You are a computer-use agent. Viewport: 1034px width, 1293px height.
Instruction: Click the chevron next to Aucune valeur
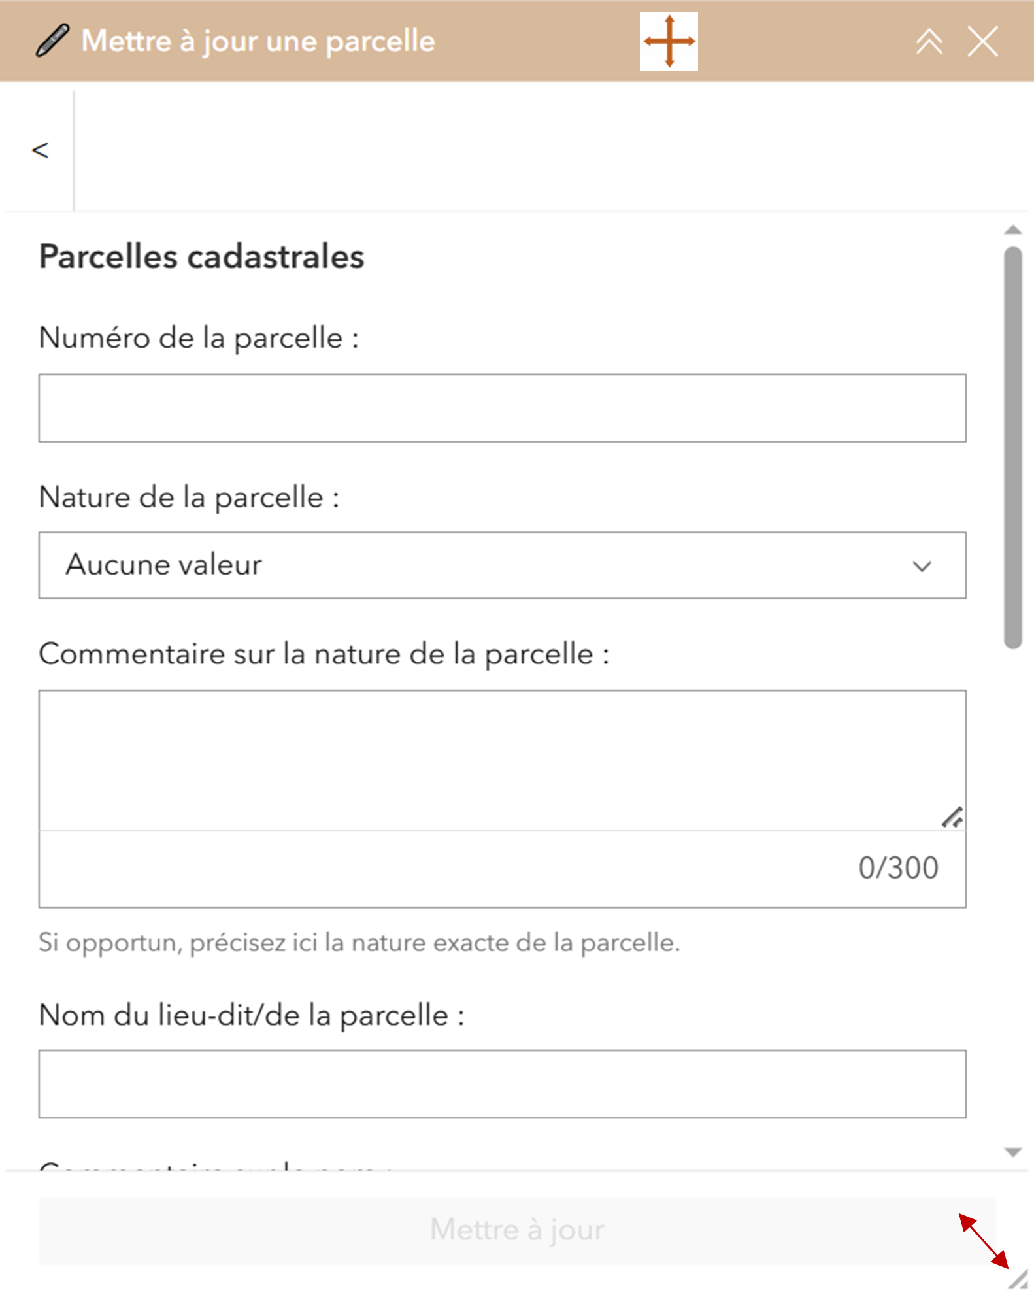tap(922, 566)
